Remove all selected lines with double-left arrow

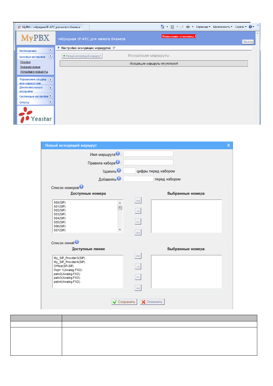tap(138, 288)
